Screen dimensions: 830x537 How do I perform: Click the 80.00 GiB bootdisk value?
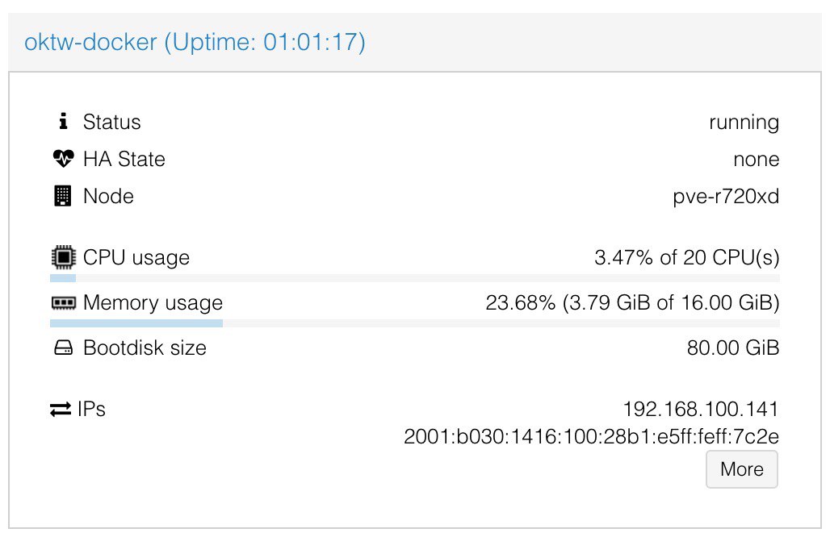pyautogui.click(x=732, y=348)
